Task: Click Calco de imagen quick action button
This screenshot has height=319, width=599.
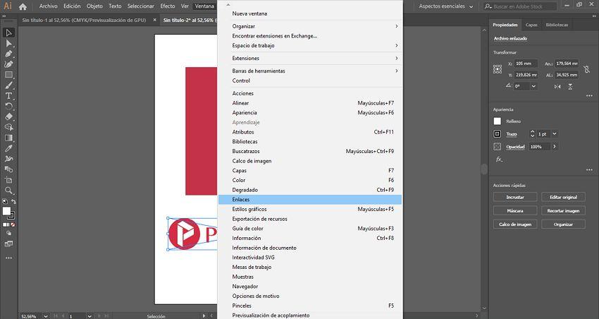Action: click(x=515, y=224)
